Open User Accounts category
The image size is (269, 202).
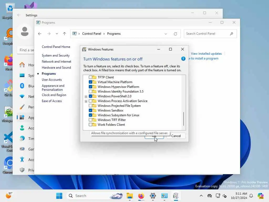click(x=52, y=80)
